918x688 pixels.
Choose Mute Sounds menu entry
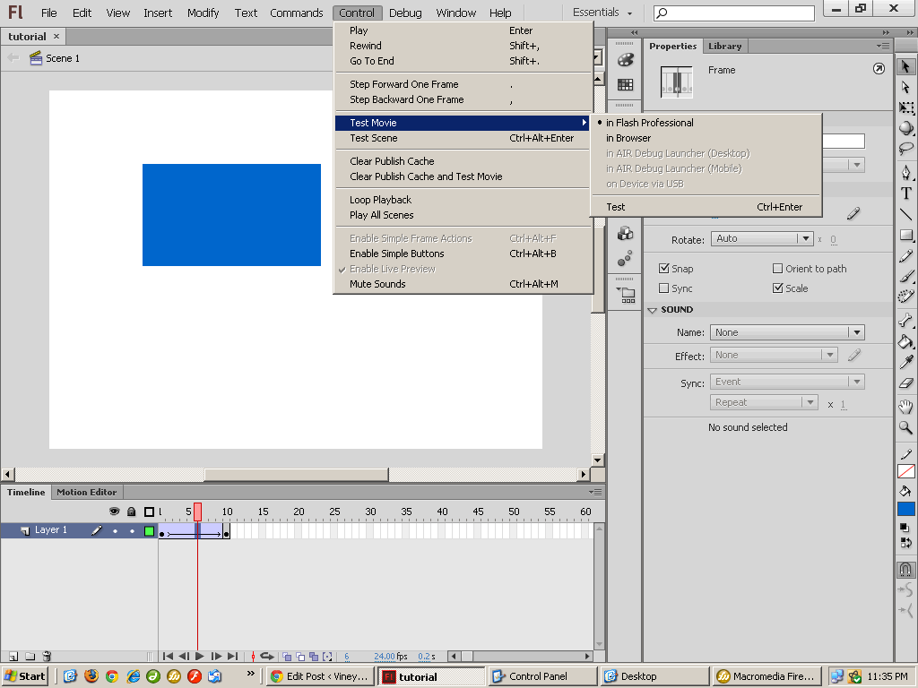click(463, 284)
